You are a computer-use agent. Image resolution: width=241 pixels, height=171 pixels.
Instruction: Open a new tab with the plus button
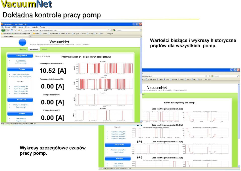(30, 36)
